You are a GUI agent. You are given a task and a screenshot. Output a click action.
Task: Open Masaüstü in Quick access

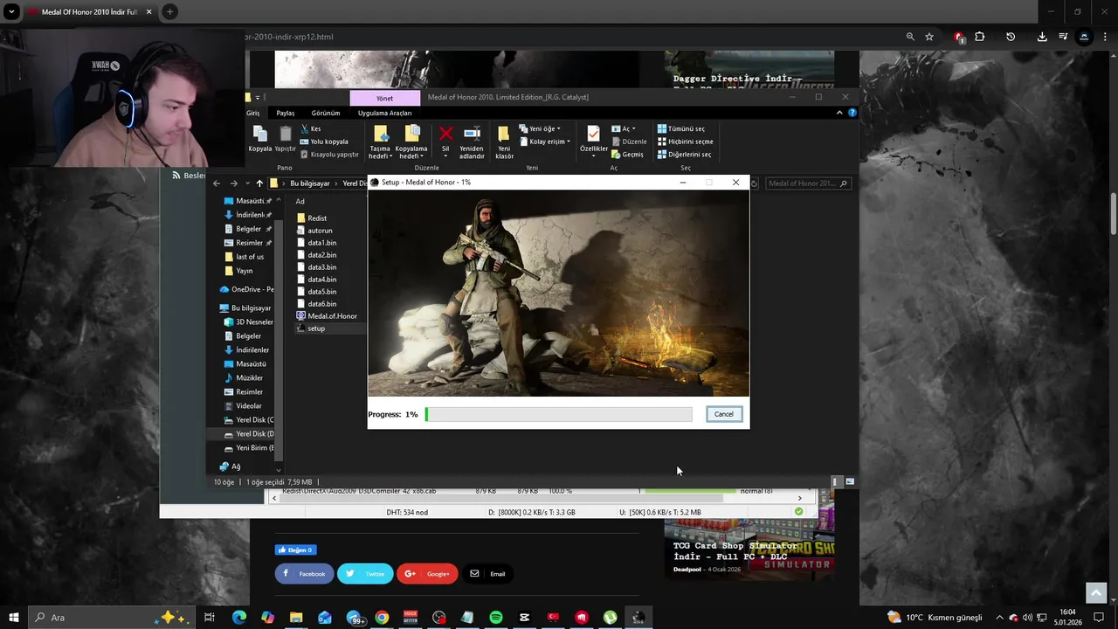point(250,201)
